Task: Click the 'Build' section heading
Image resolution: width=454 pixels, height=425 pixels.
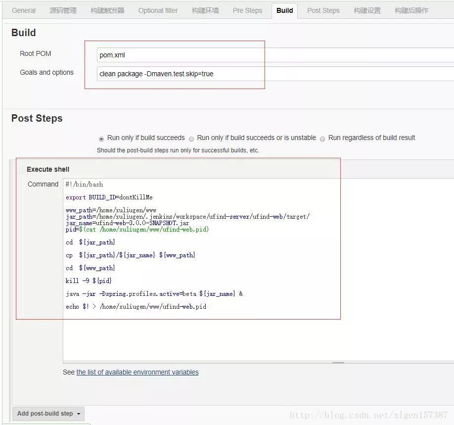Action: point(24,33)
